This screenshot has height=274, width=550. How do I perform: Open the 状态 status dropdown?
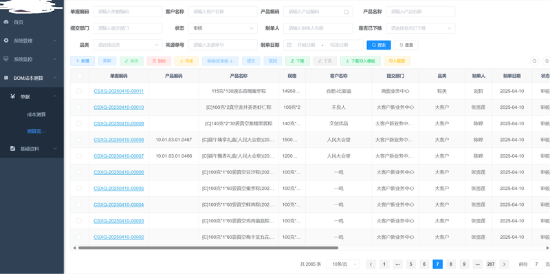223,28
